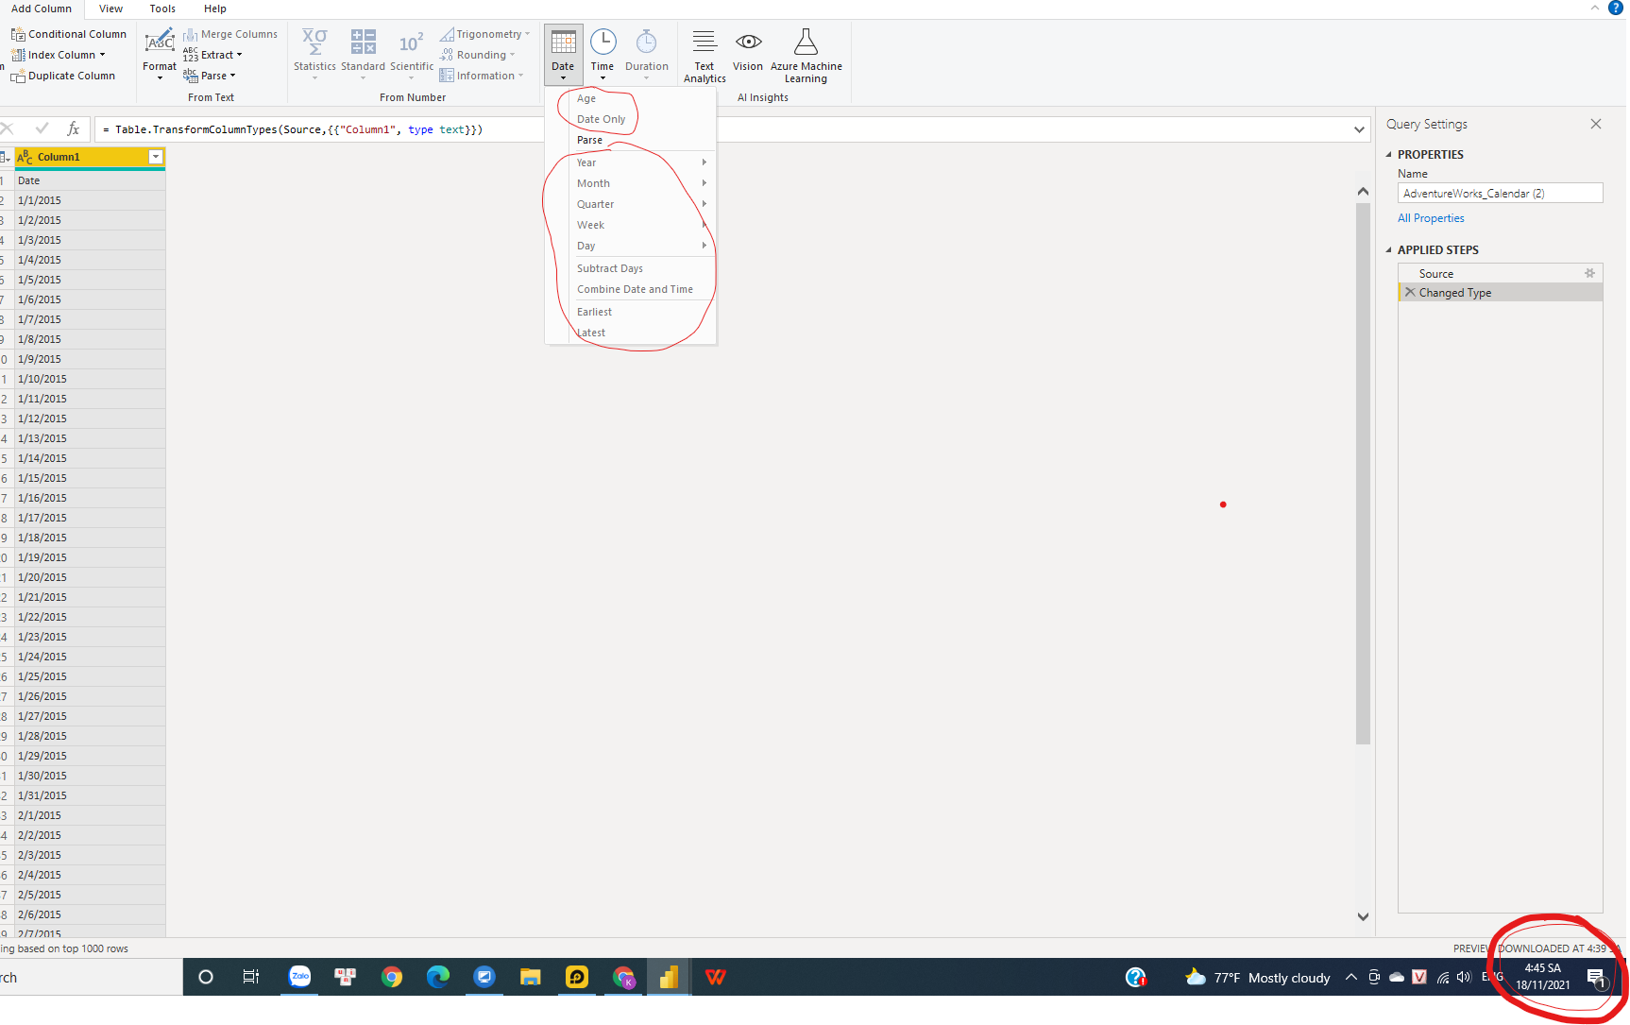Expand the Year submenu
Screen dimensions: 1630x1025
(630, 162)
